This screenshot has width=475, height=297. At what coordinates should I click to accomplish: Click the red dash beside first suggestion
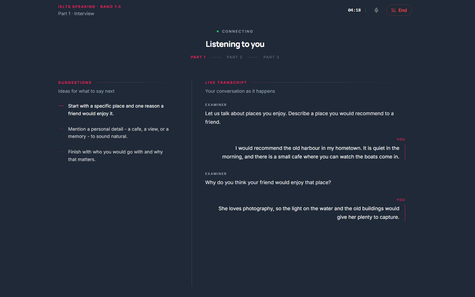click(x=61, y=106)
